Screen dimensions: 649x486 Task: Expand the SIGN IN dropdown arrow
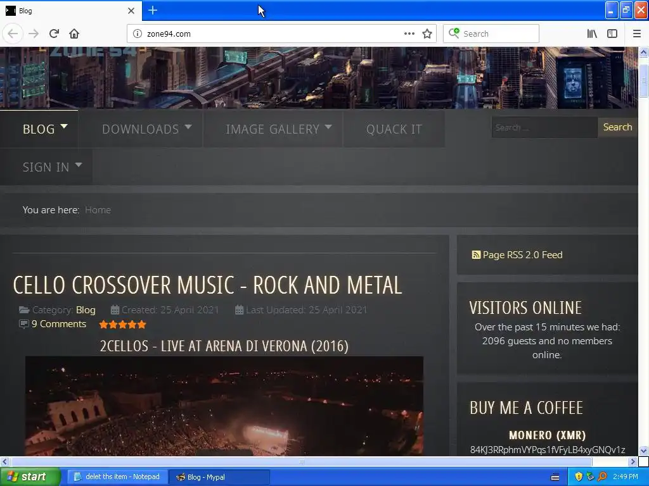78,165
